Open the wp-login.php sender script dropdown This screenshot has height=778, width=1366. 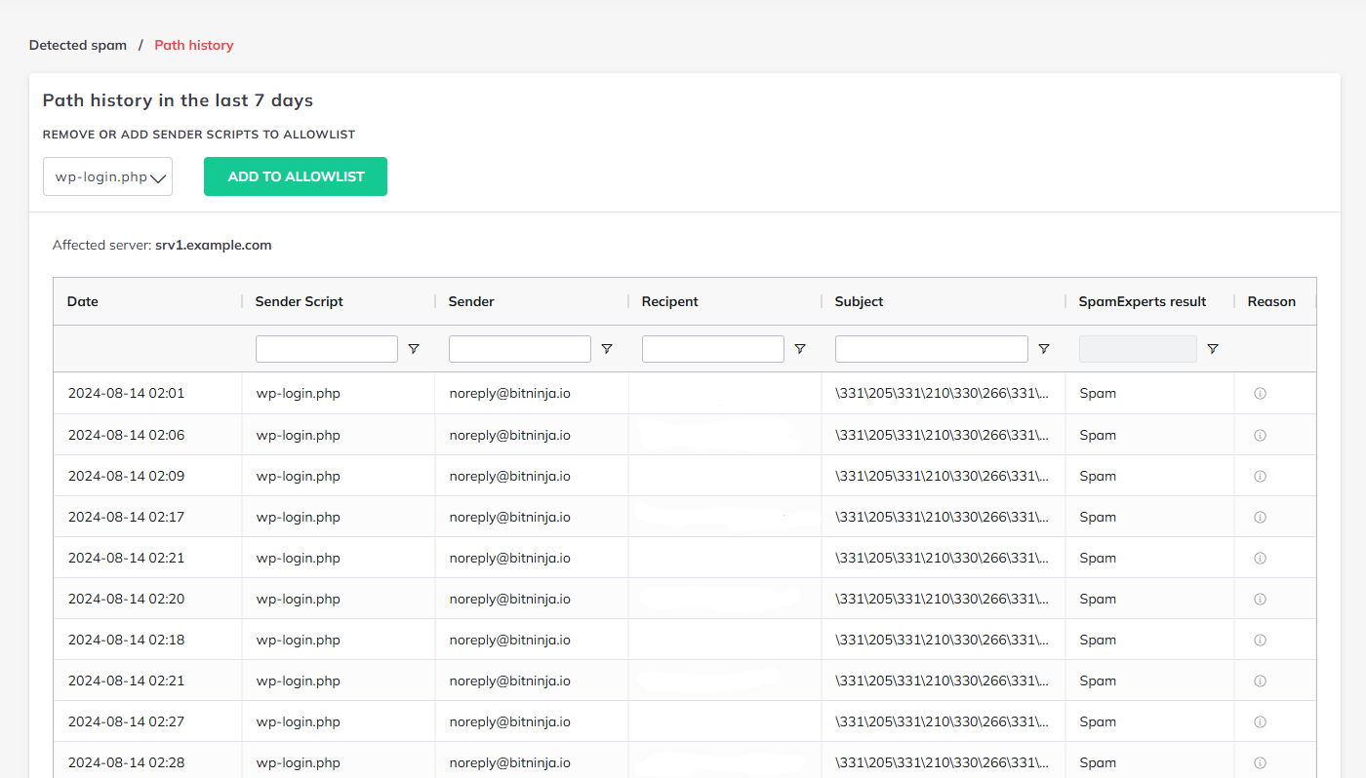tap(107, 176)
